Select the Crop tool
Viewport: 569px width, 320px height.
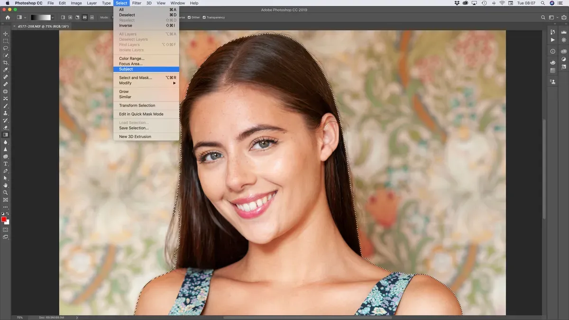pyautogui.click(x=6, y=63)
